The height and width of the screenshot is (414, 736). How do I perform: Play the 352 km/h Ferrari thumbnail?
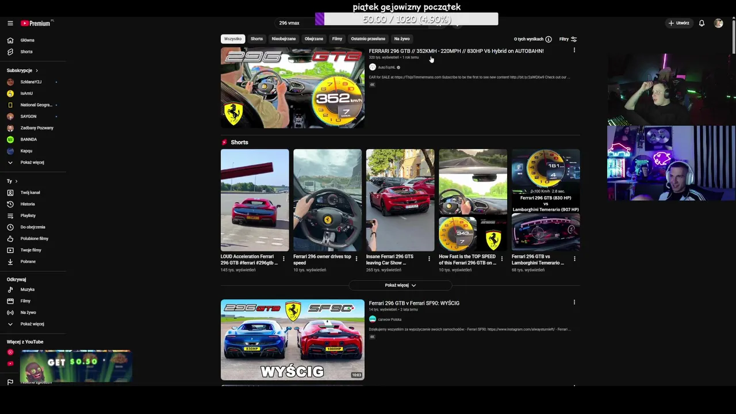pyautogui.click(x=292, y=87)
